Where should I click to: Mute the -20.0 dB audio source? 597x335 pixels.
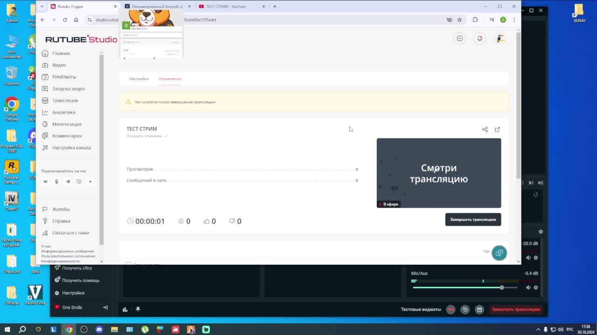pyautogui.click(x=528, y=258)
